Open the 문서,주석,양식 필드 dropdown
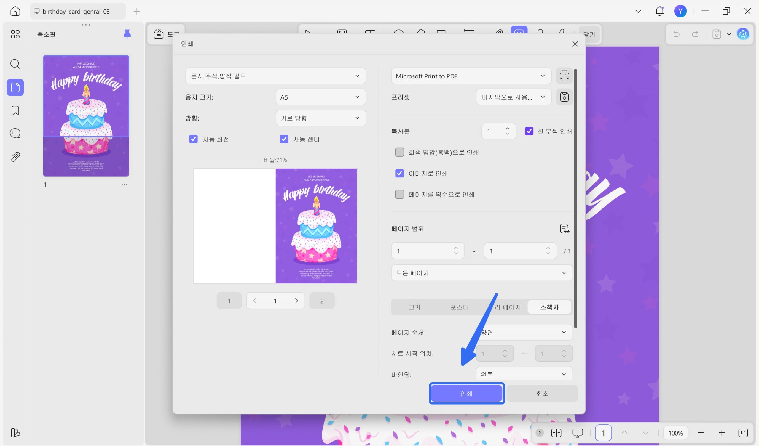Screen dimensions: 759x446 [x=275, y=76]
